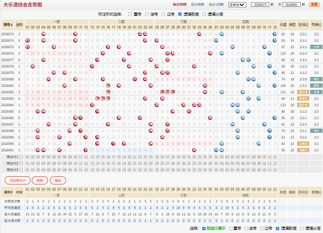
Task: Click the orange 0:4:1 cell in row 2026083
Action: 303,98
